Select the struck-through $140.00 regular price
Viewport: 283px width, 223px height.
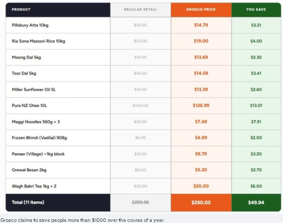(140, 105)
